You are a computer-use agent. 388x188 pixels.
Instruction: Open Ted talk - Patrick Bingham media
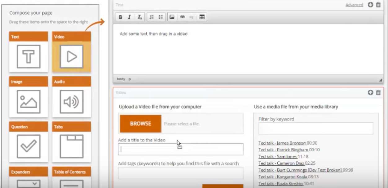284,150
